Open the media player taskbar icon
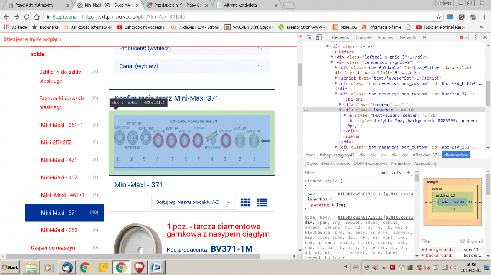This screenshot has width=491, height=275. (49, 267)
